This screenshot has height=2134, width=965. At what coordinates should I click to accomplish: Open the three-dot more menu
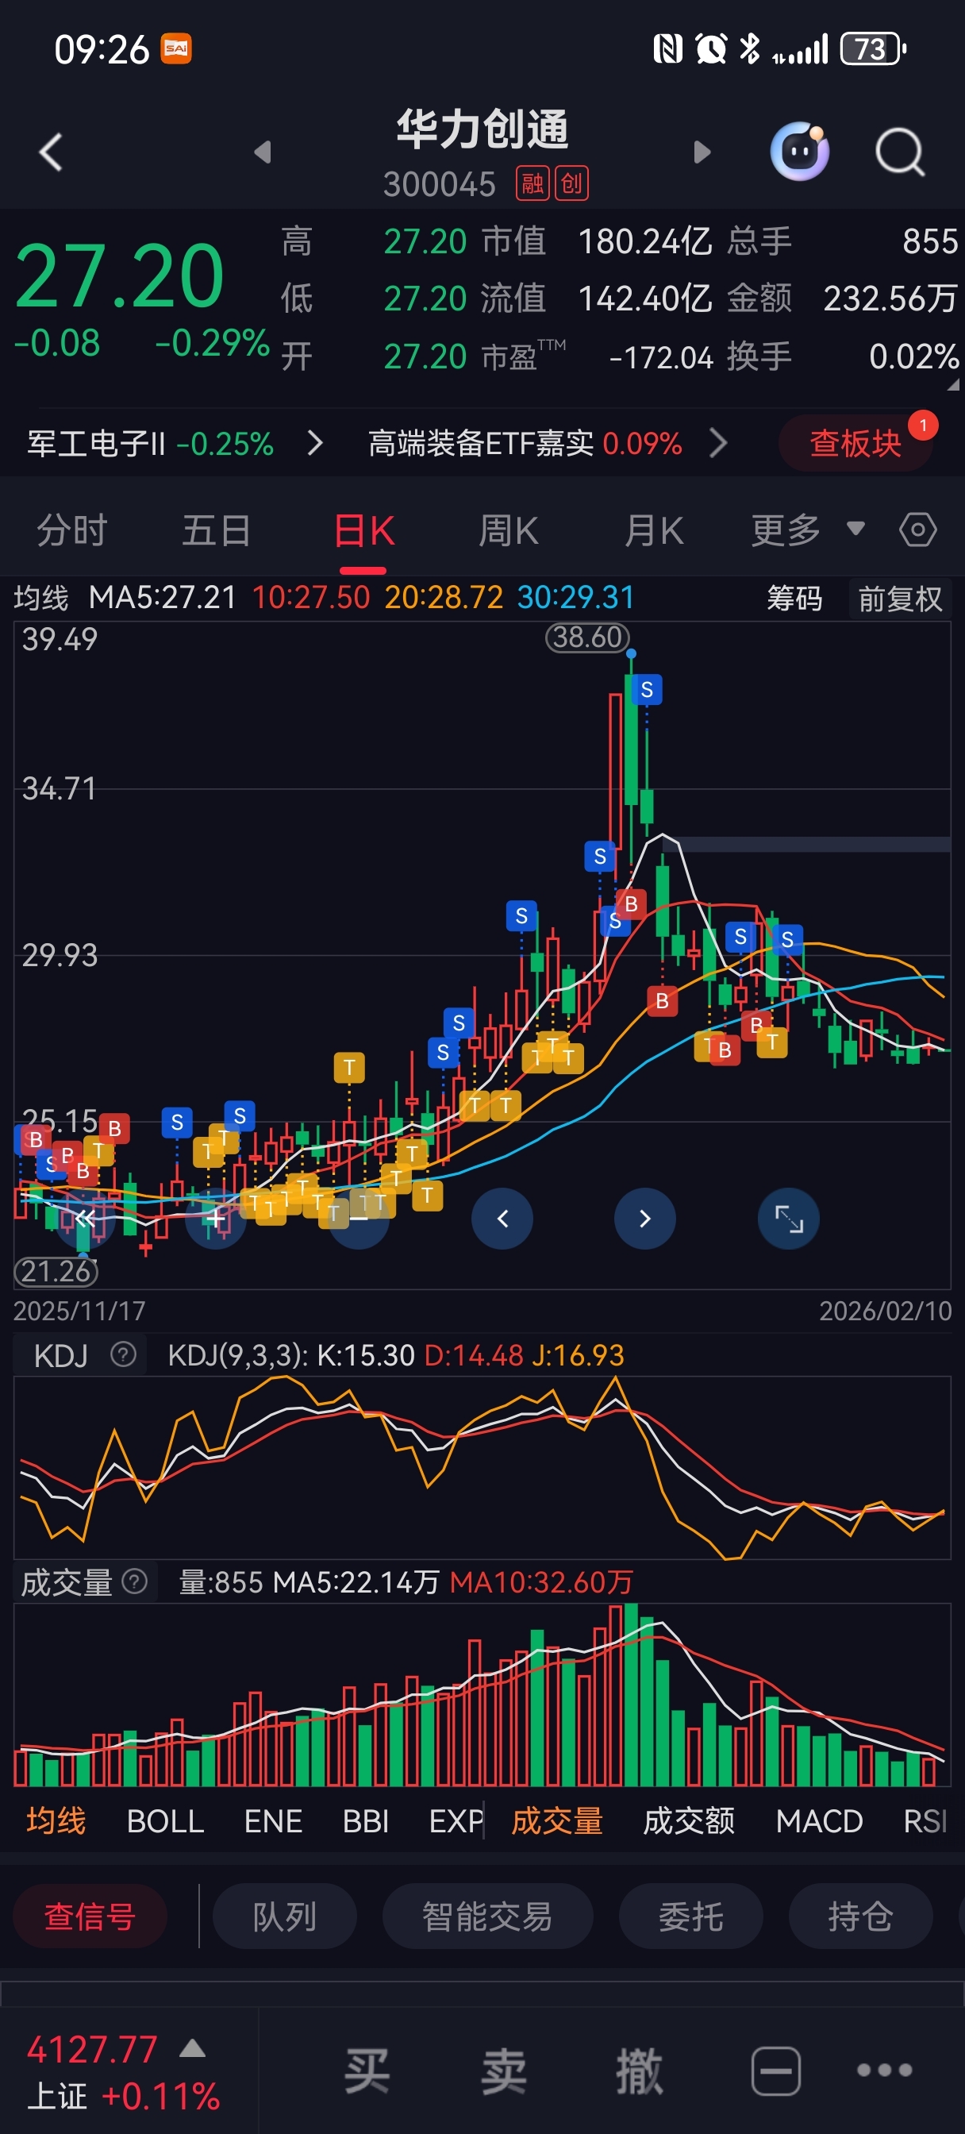tap(885, 2070)
